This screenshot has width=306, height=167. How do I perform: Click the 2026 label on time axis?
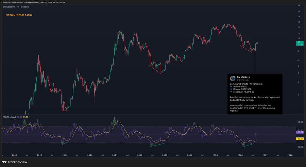point(240,155)
